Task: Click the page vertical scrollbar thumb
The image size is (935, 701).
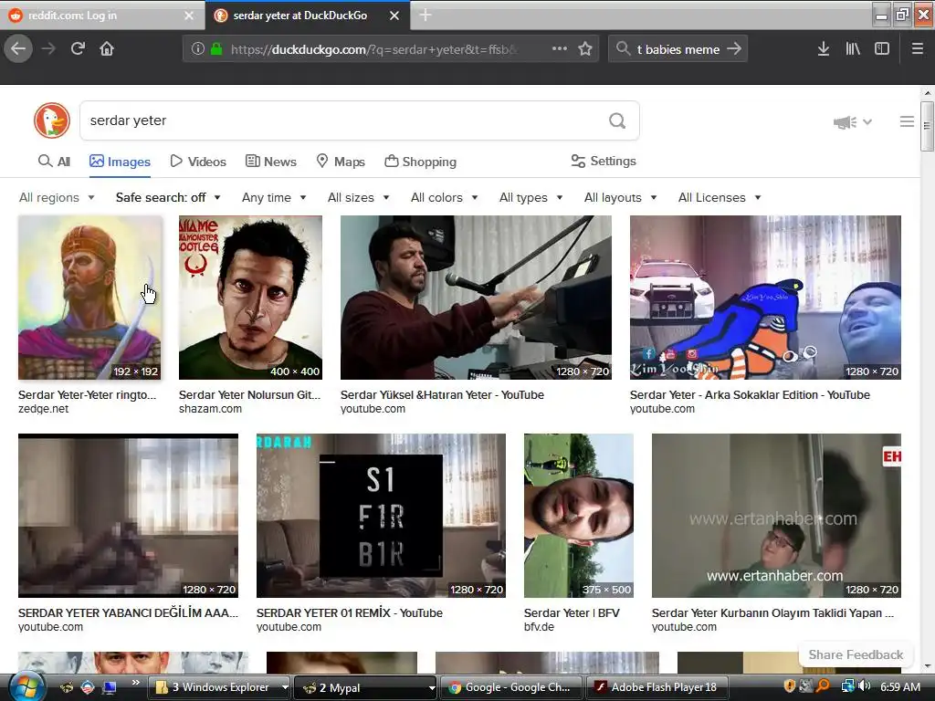Action: pos(928,126)
